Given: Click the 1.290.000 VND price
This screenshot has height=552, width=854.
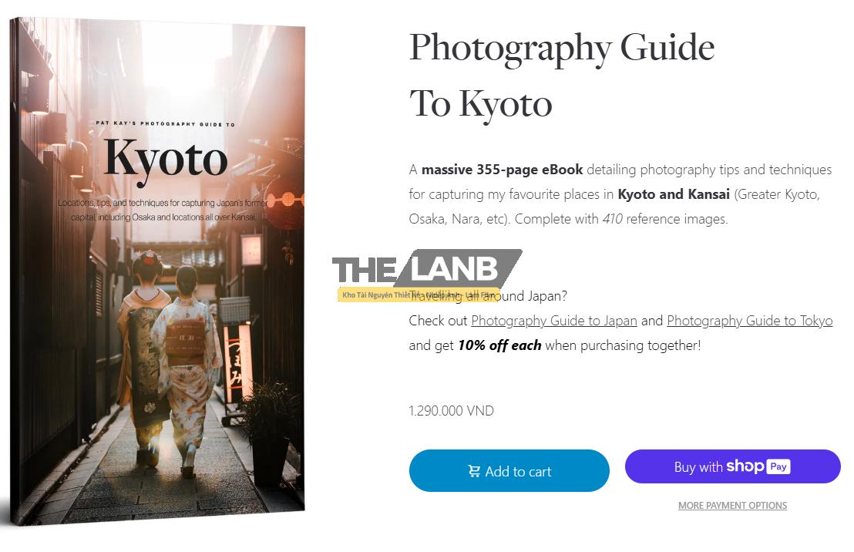Looking at the screenshot, I should 451,411.
